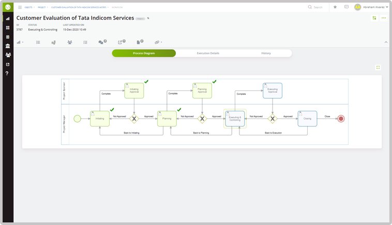Open the grid boxes sidebar icon
The width and height of the screenshot is (392, 225).
click(8, 28)
